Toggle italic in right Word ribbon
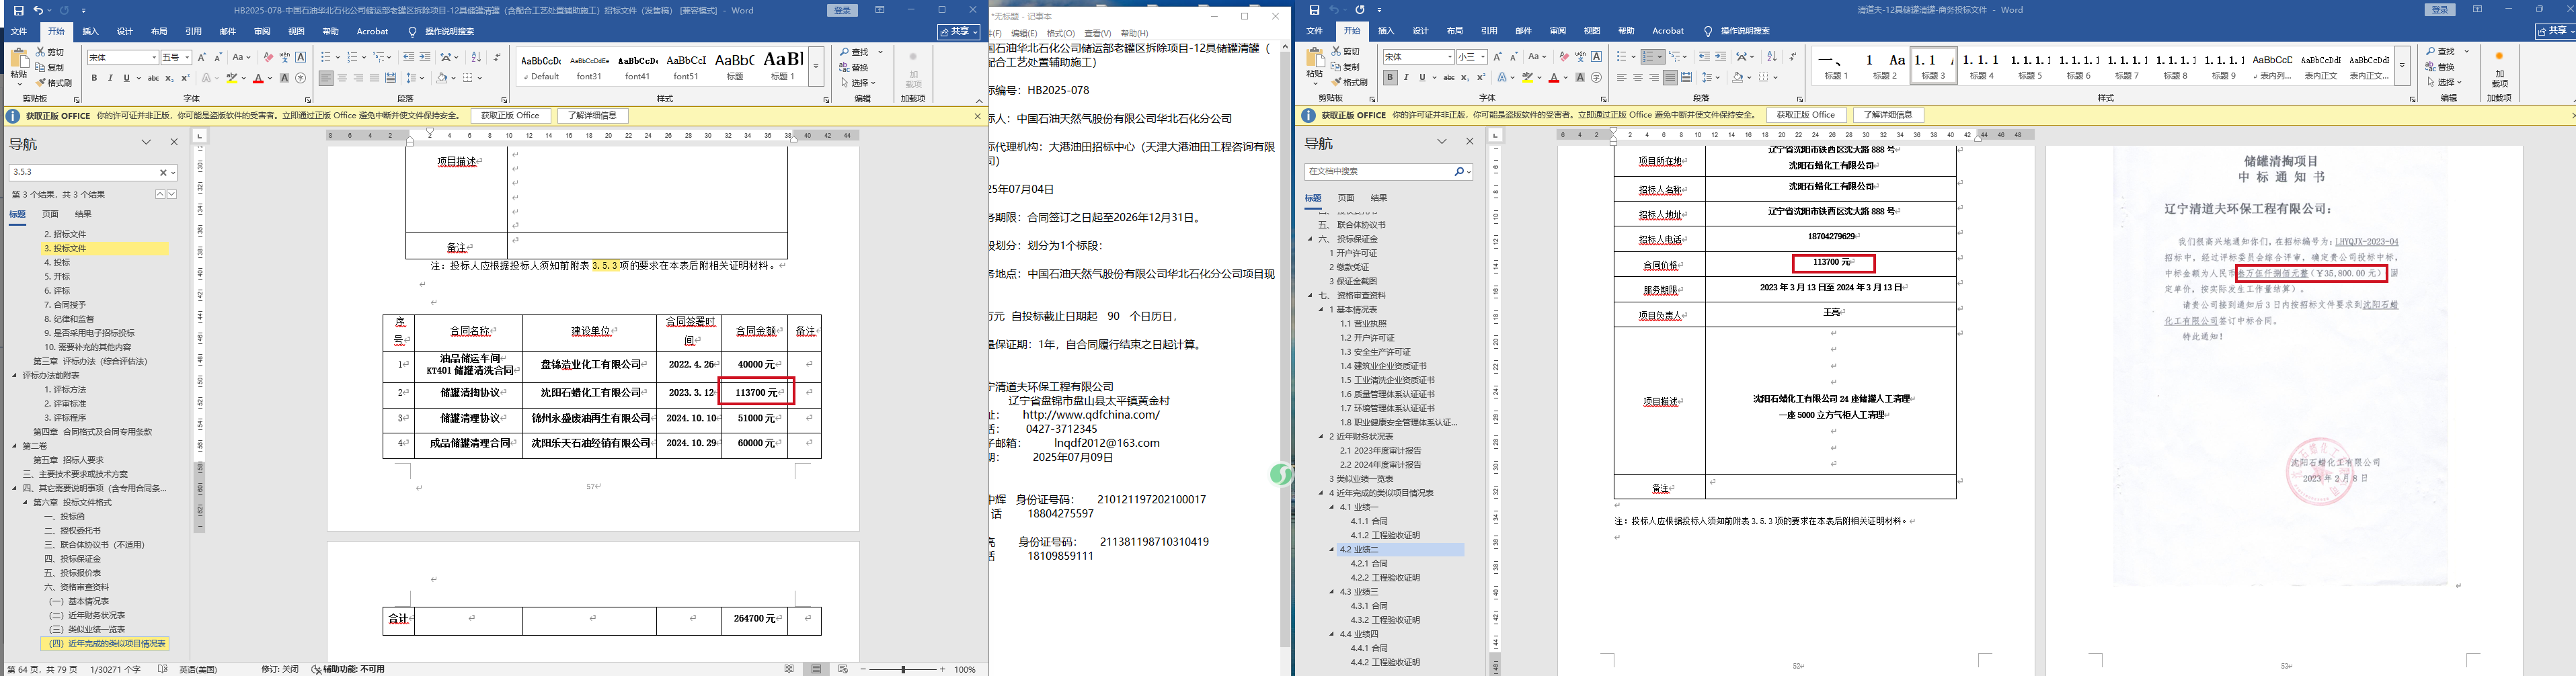Image resolution: width=2576 pixels, height=676 pixels. (1406, 78)
